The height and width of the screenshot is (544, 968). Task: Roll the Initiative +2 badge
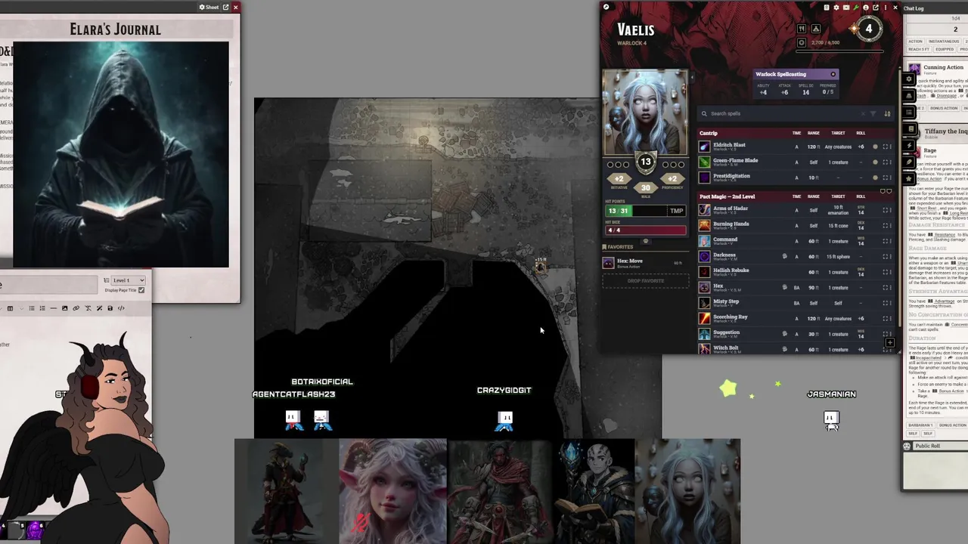(x=619, y=179)
